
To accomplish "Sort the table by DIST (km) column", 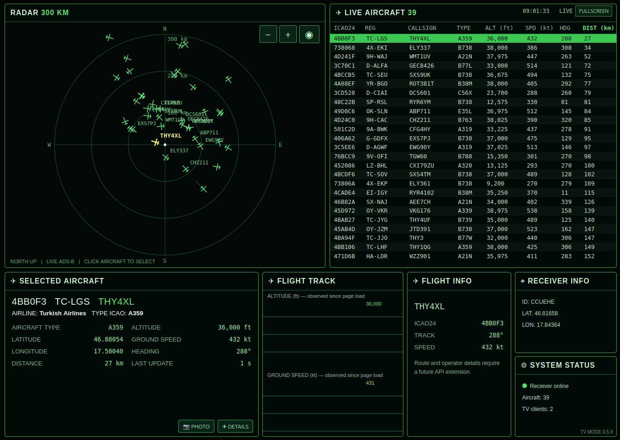I will click(598, 28).
